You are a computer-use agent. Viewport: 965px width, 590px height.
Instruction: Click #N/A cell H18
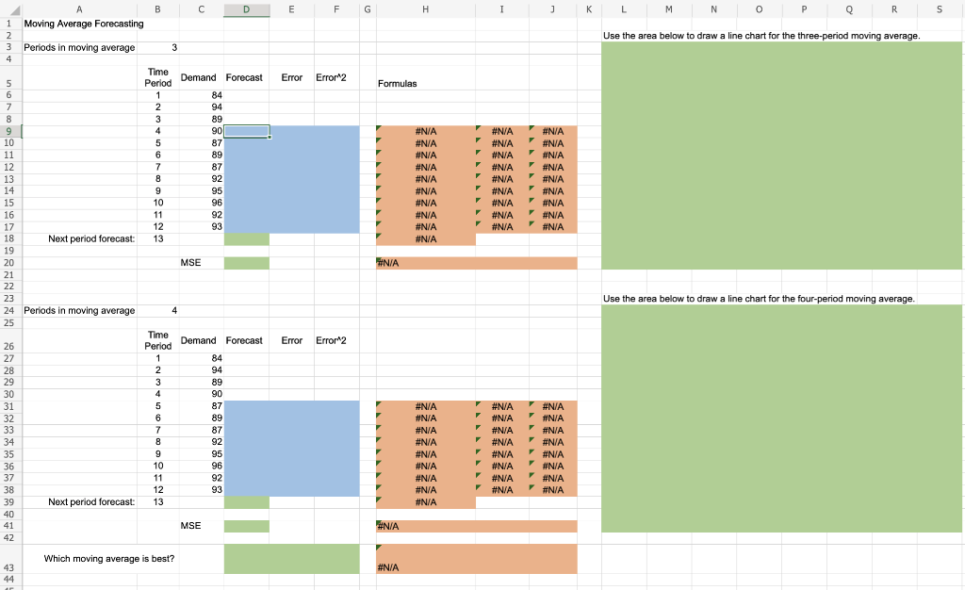426,239
